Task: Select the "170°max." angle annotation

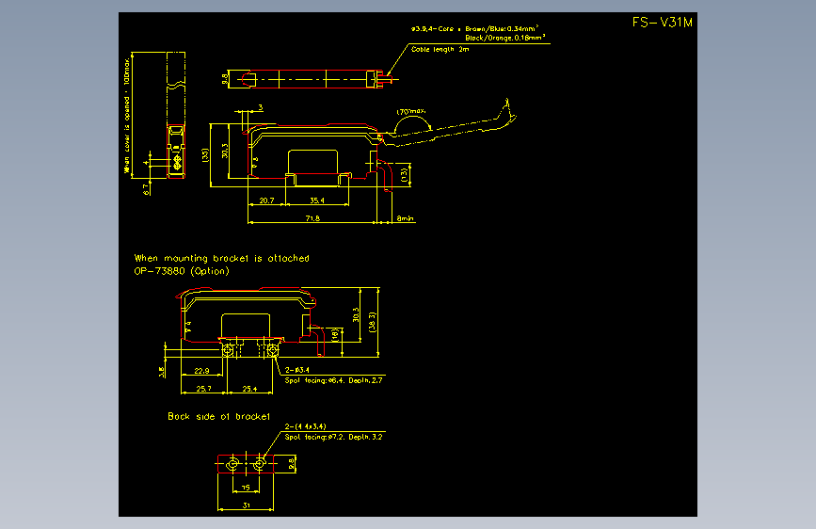Action: 411,111
